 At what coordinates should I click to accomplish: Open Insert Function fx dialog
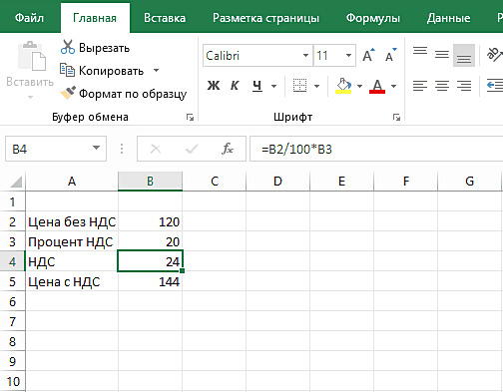(228, 149)
